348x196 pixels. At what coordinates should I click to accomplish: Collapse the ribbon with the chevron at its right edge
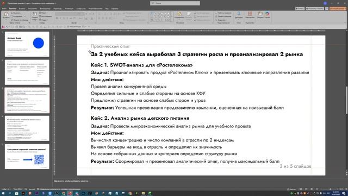click(345, 22)
